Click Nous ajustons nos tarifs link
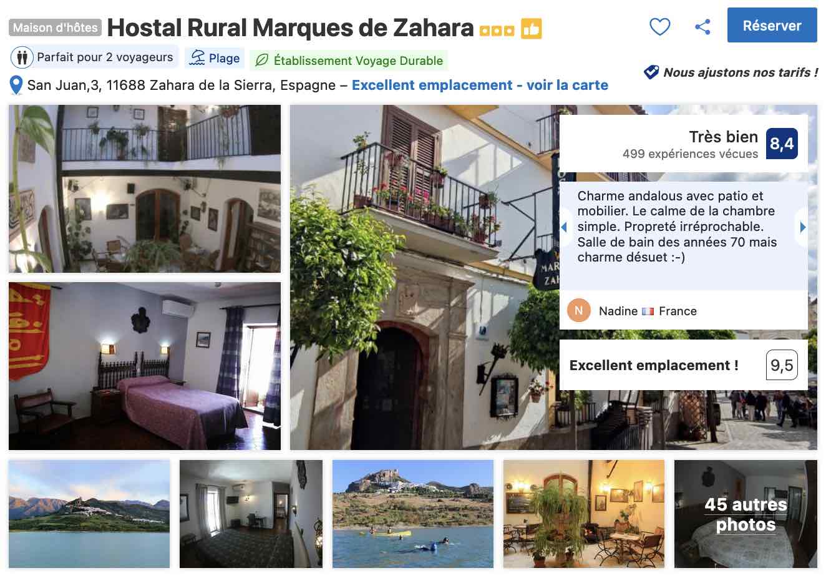Screen dimensions: 826x578 pyautogui.click(x=741, y=72)
